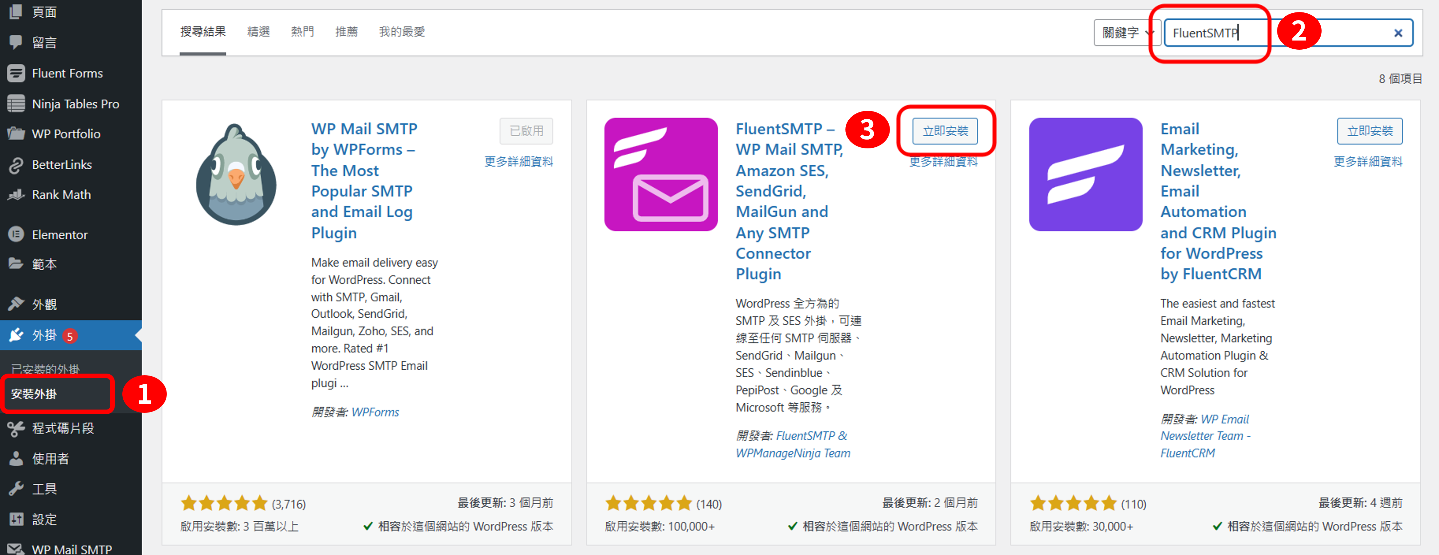Click the Users (使用者) person icon
Viewport: 1439px width, 555px height.
[x=16, y=458]
